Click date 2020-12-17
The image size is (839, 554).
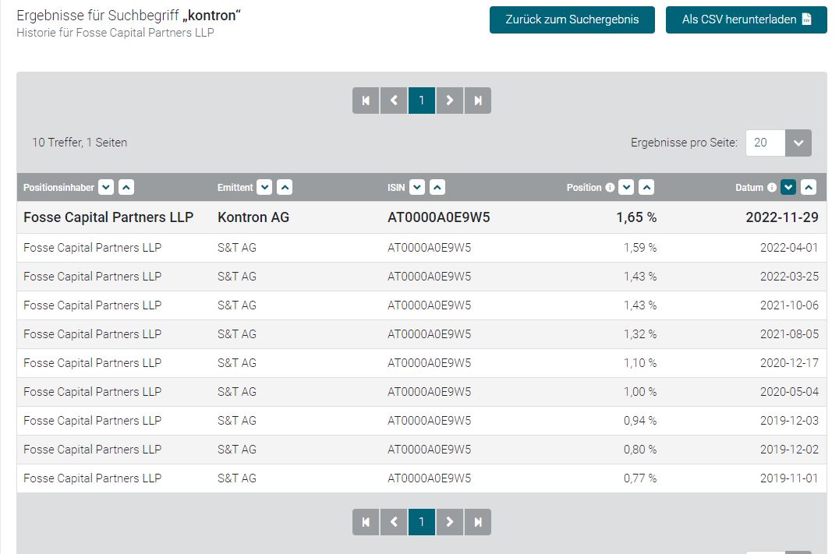(x=789, y=363)
